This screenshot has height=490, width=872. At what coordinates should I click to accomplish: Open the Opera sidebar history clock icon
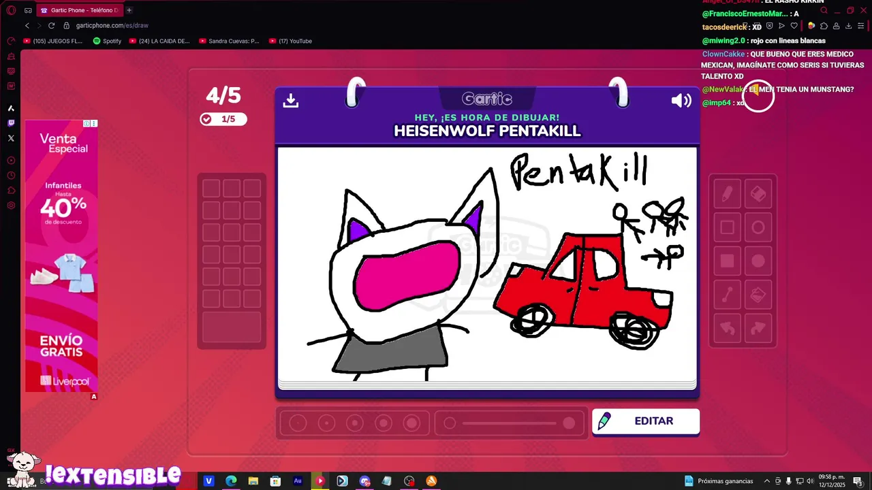[x=11, y=176]
